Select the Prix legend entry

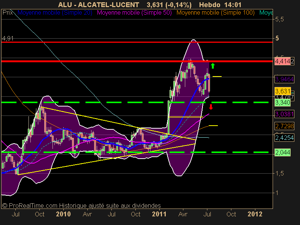[7, 13]
